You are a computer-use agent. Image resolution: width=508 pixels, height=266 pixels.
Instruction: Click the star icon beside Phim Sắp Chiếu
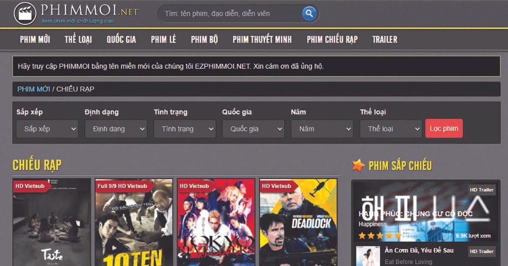click(358, 166)
